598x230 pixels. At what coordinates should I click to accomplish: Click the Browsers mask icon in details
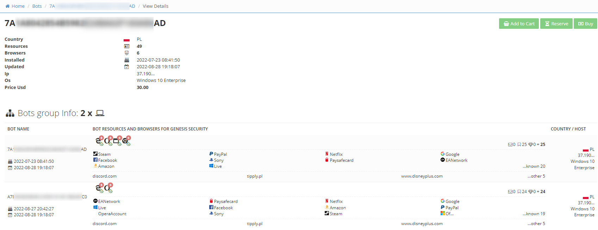(126, 53)
